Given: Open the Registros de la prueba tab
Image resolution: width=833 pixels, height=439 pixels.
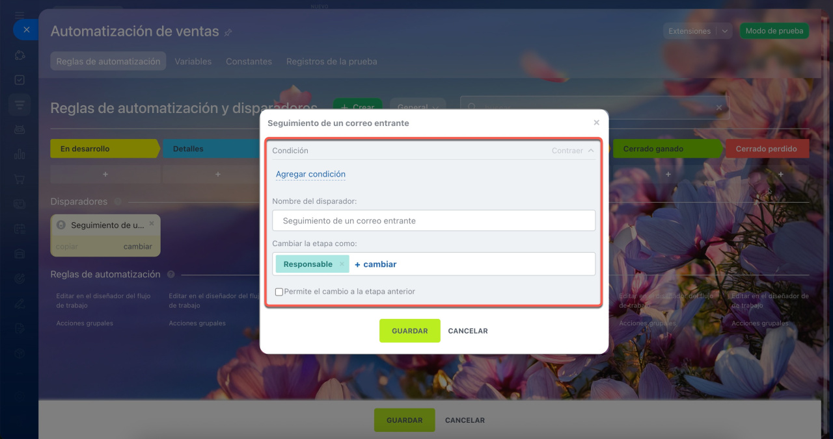Looking at the screenshot, I should pyautogui.click(x=332, y=61).
